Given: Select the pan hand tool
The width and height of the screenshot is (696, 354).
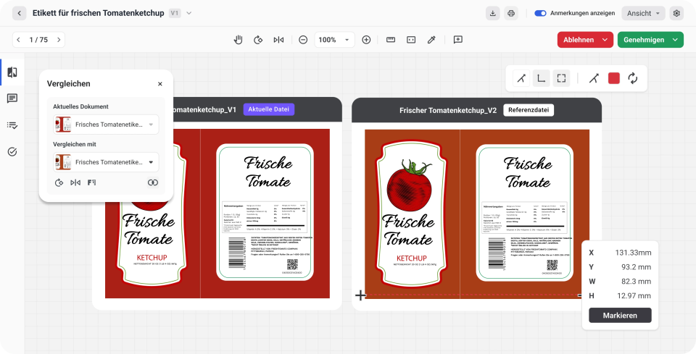Looking at the screenshot, I should pos(238,40).
